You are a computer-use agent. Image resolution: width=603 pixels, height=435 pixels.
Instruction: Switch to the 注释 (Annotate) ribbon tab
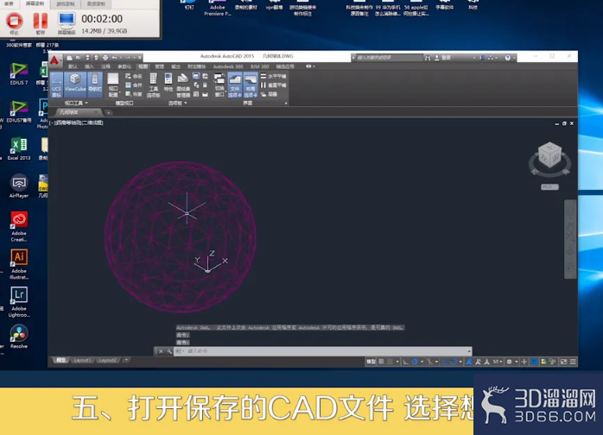click(x=105, y=66)
